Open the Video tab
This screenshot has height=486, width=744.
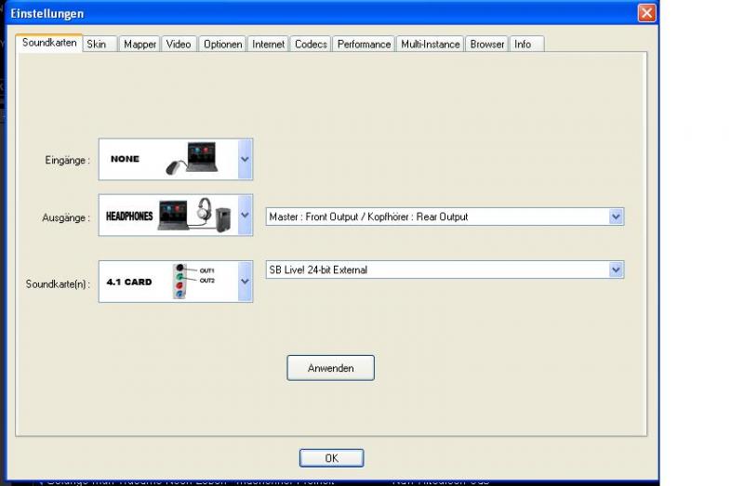click(179, 44)
